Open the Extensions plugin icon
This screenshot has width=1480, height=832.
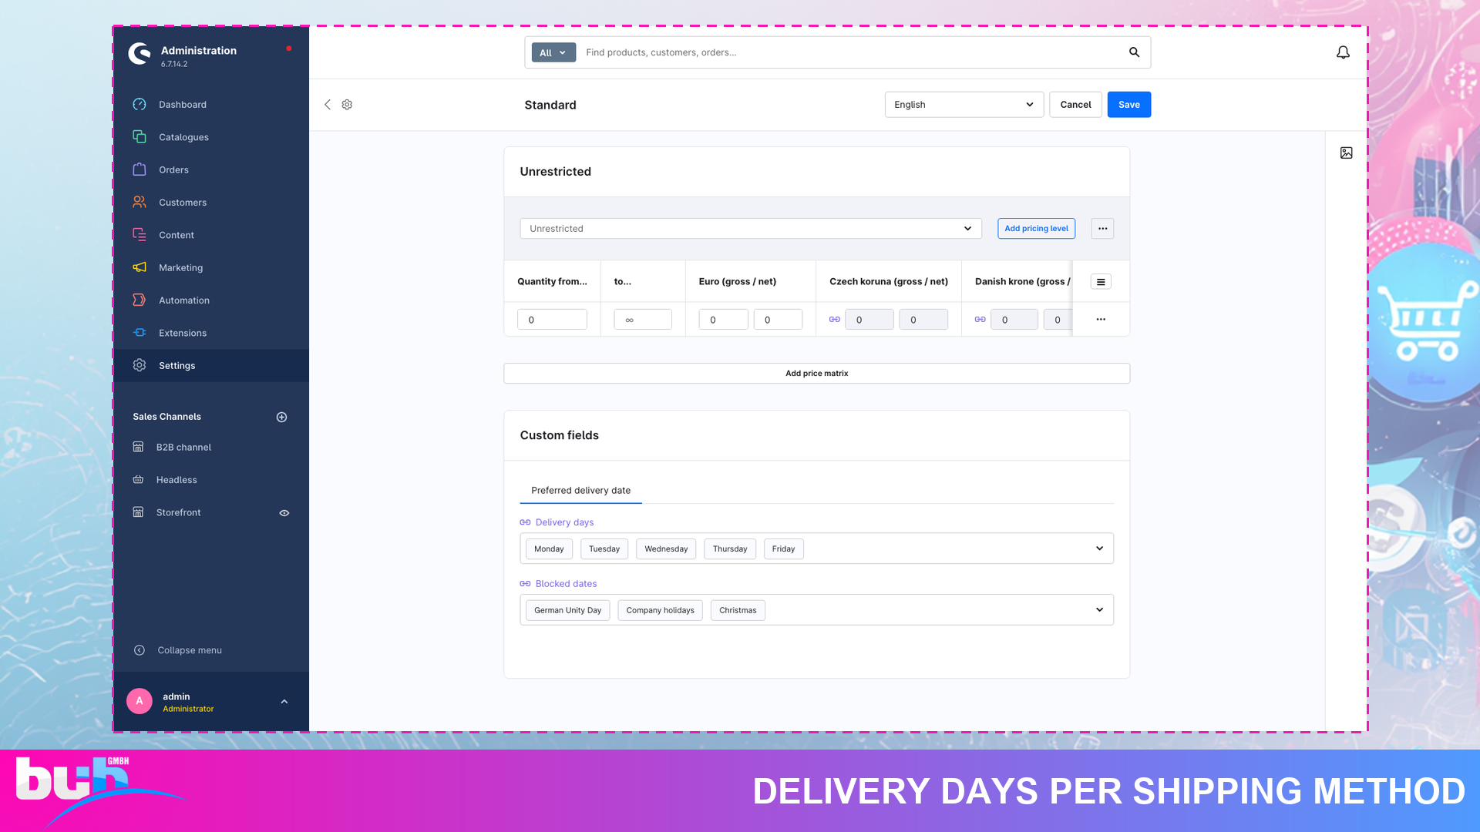click(140, 333)
